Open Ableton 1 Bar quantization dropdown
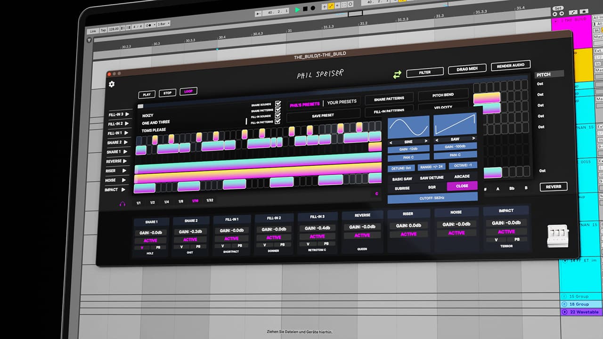 coord(164,24)
